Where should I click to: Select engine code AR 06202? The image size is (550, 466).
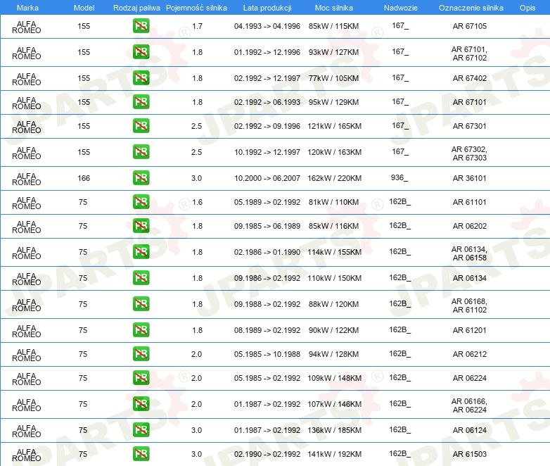pyautogui.click(x=469, y=226)
